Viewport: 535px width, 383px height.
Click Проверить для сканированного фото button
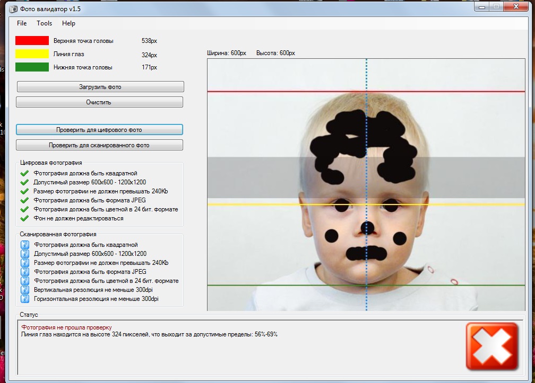pos(99,145)
